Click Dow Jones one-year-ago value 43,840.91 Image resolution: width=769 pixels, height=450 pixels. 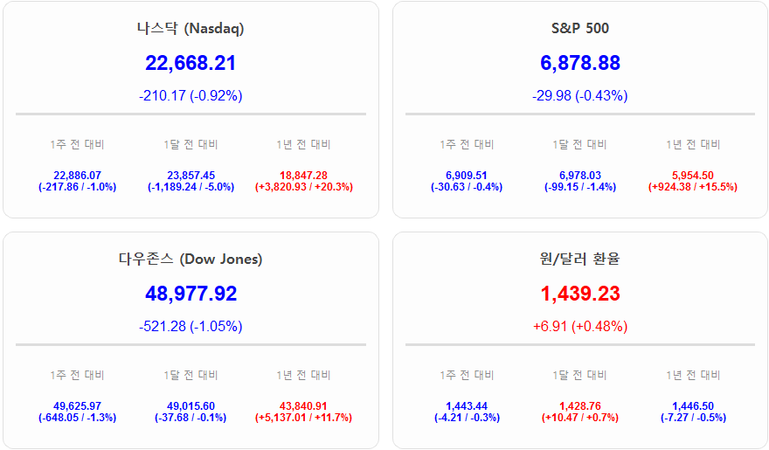coord(303,406)
